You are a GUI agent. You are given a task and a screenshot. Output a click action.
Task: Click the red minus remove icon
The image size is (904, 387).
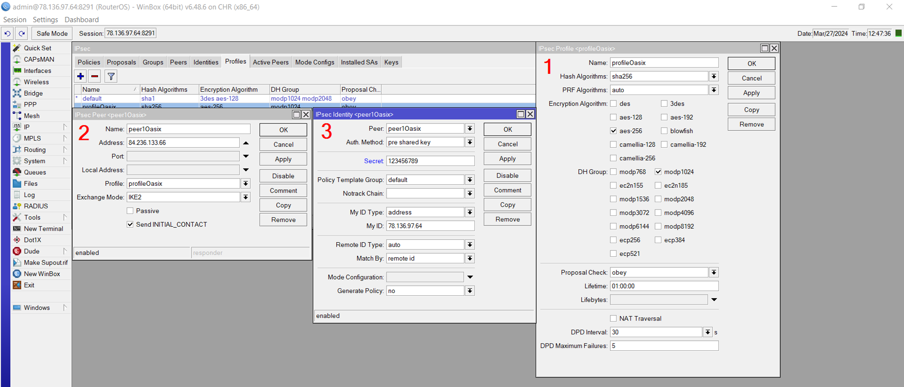[x=95, y=76]
